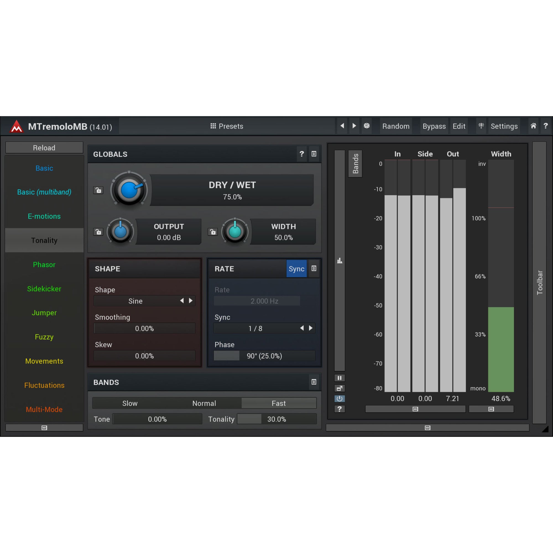Viewport: 553px width, 553px height.
Task: Open the Globals panel presets icon
Action: [x=314, y=154]
